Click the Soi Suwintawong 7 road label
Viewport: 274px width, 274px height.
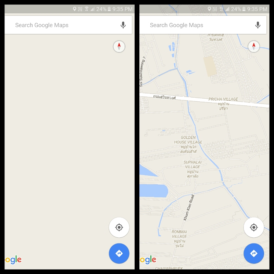pos(142,72)
